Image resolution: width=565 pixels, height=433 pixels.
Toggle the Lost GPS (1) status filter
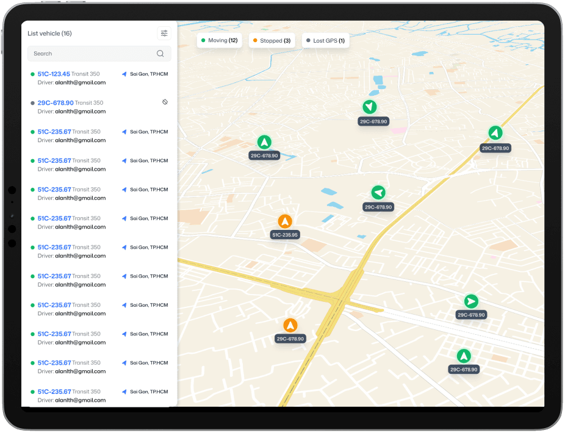pos(325,41)
